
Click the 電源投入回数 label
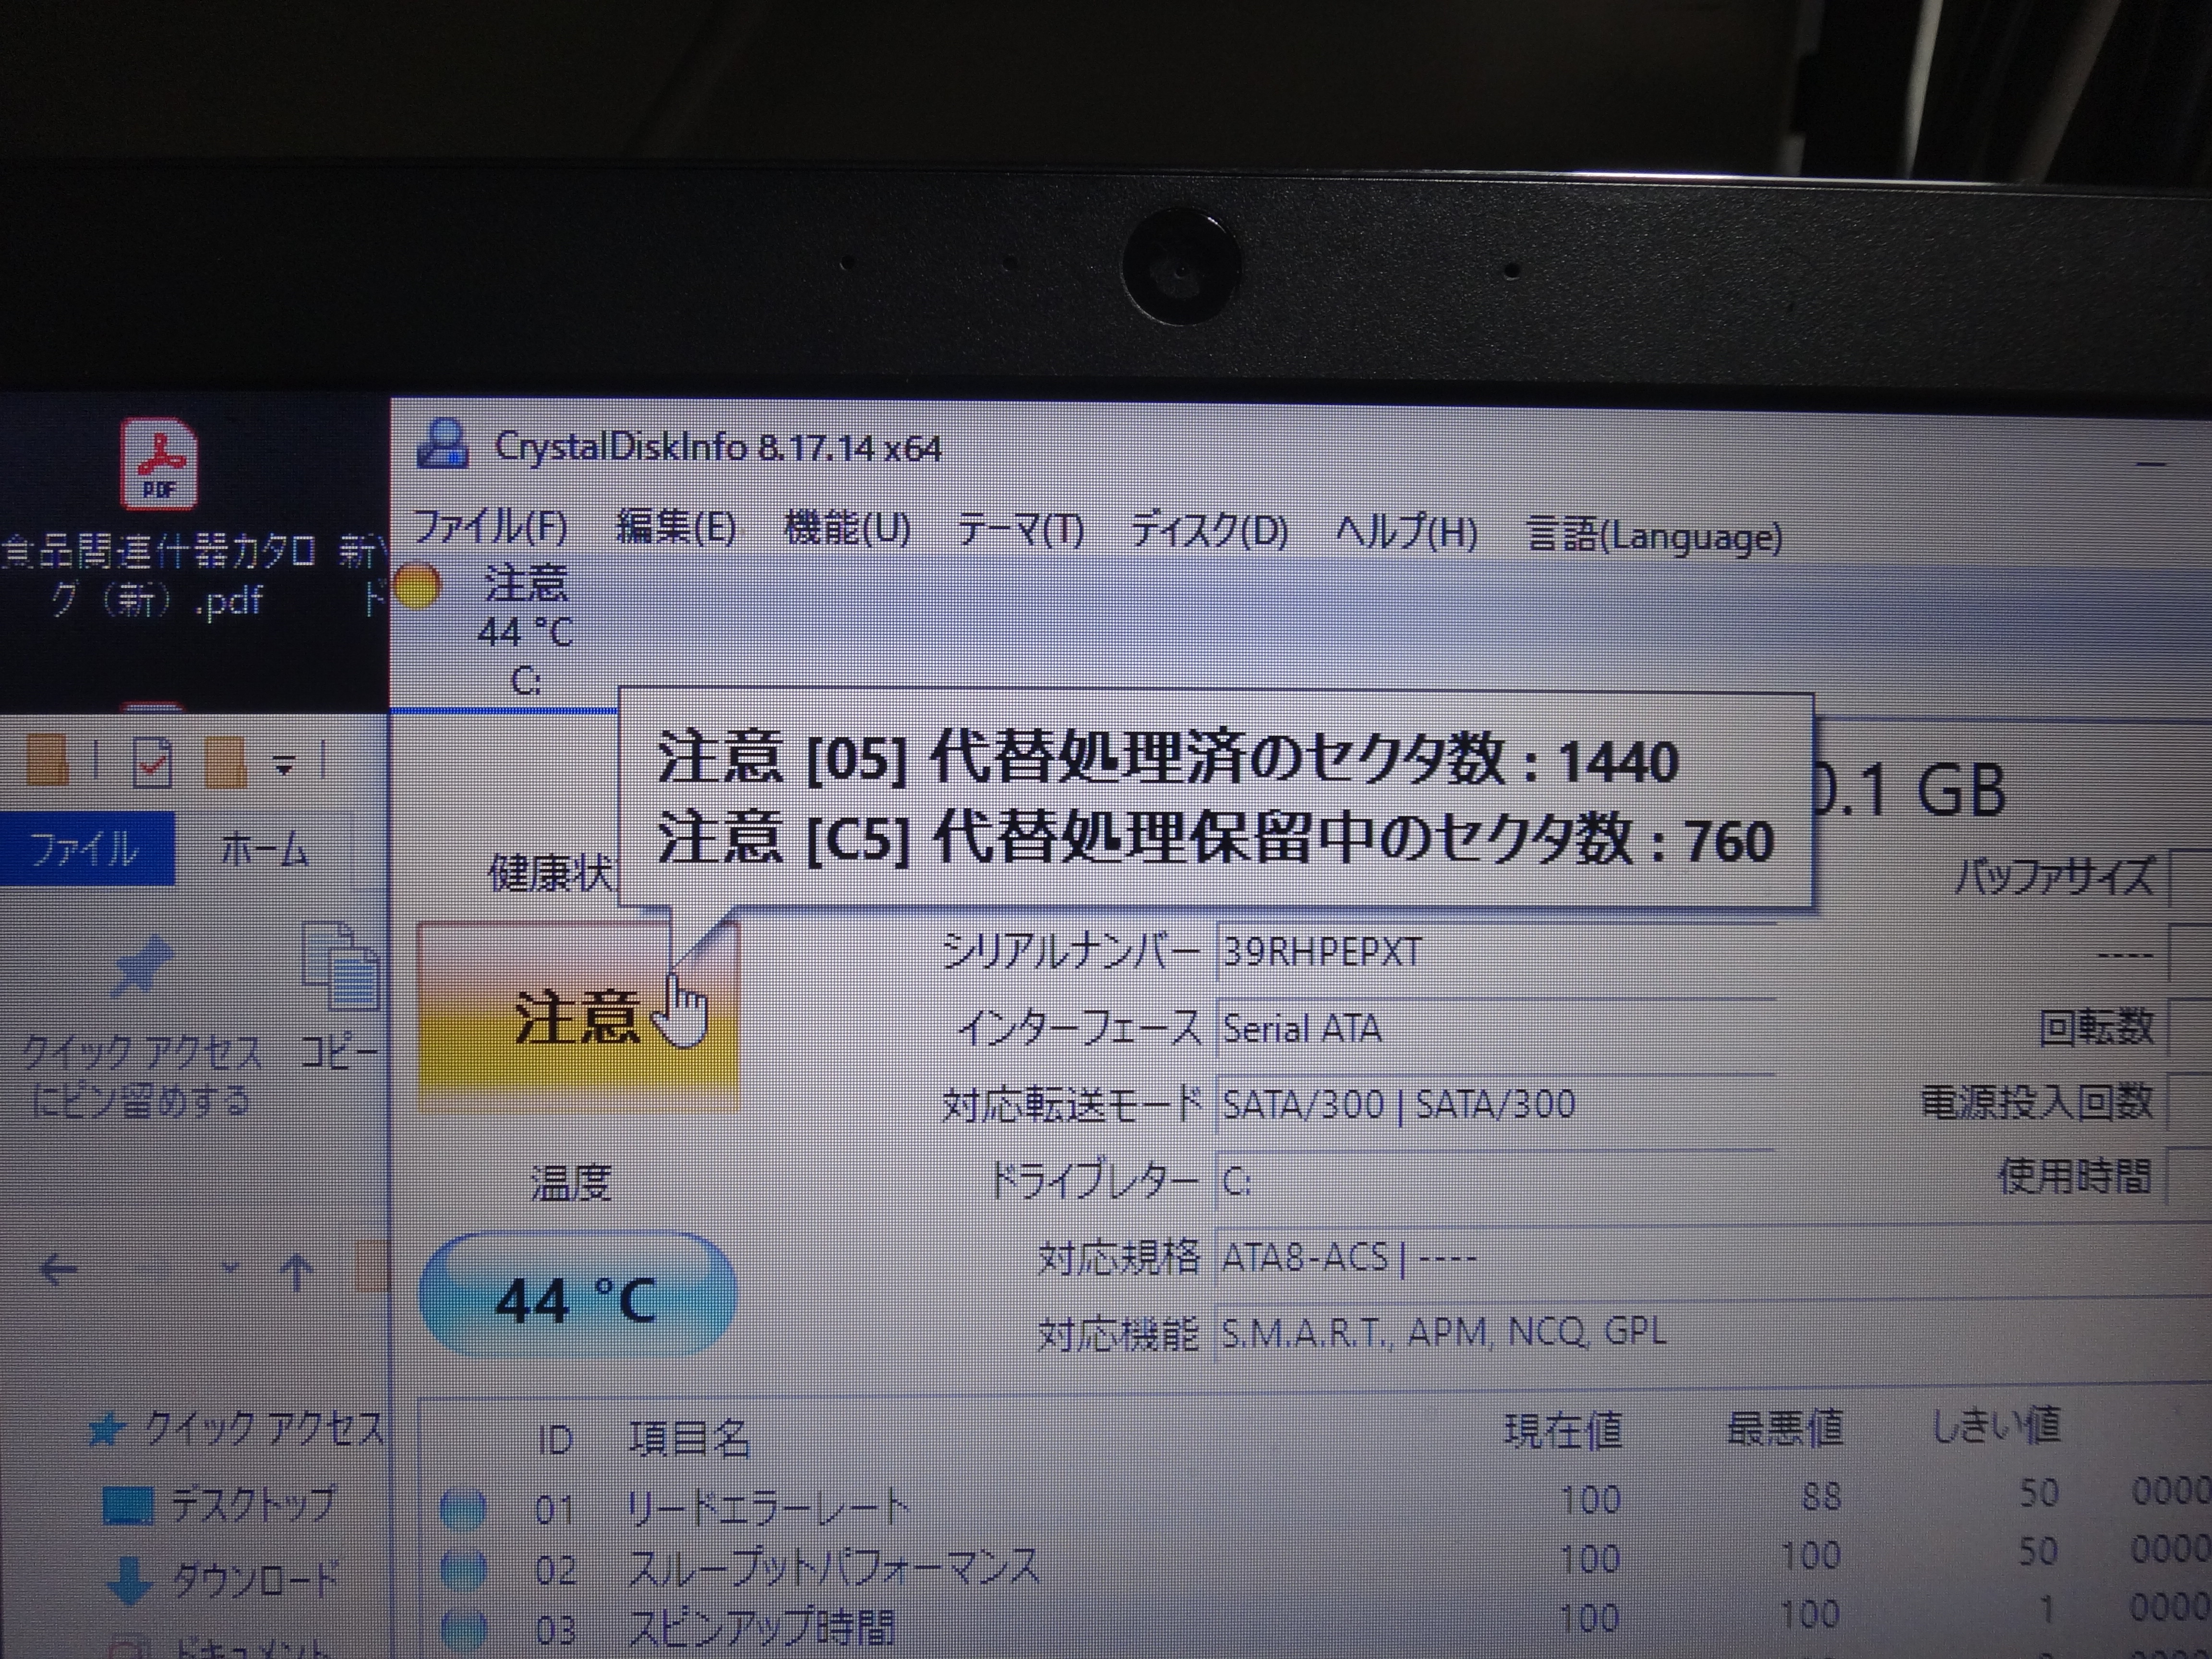pyautogui.click(x=2036, y=1102)
